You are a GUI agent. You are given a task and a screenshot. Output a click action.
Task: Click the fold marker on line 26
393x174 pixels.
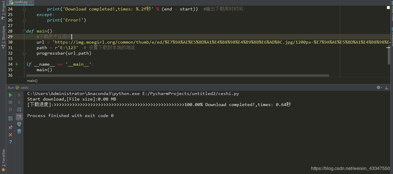24,20
